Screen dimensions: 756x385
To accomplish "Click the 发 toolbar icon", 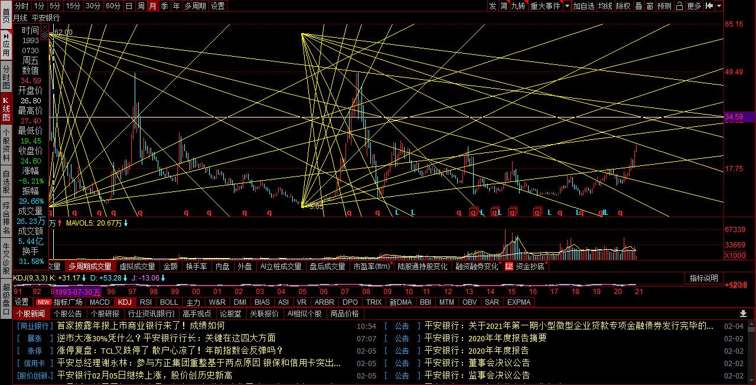I will [493, 6].
